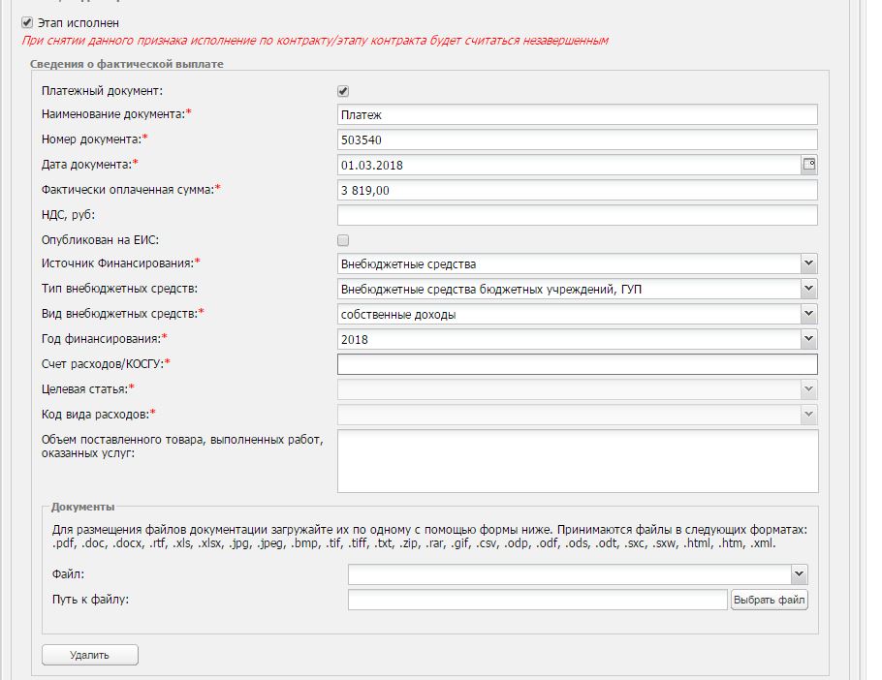The width and height of the screenshot is (882, 680).
Task: Uncheck the 'Этап исполнен' checkbox
Action: (x=26, y=21)
